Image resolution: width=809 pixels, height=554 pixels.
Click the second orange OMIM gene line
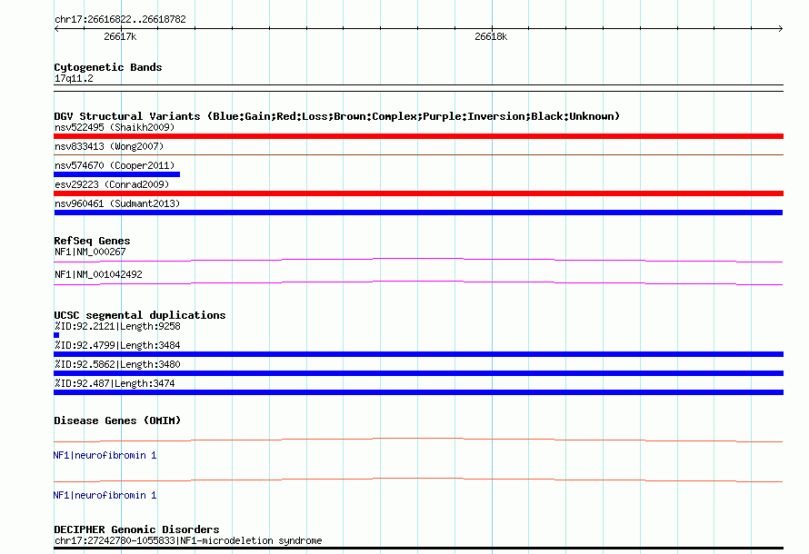[x=418, y=480]
